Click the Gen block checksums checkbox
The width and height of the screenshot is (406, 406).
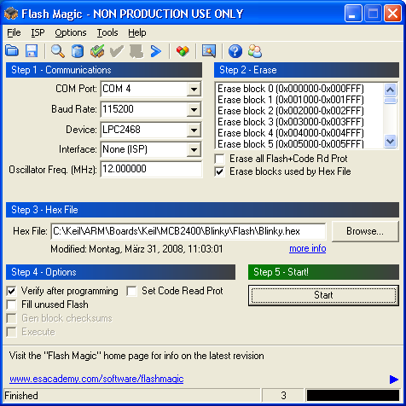point(11,318)
